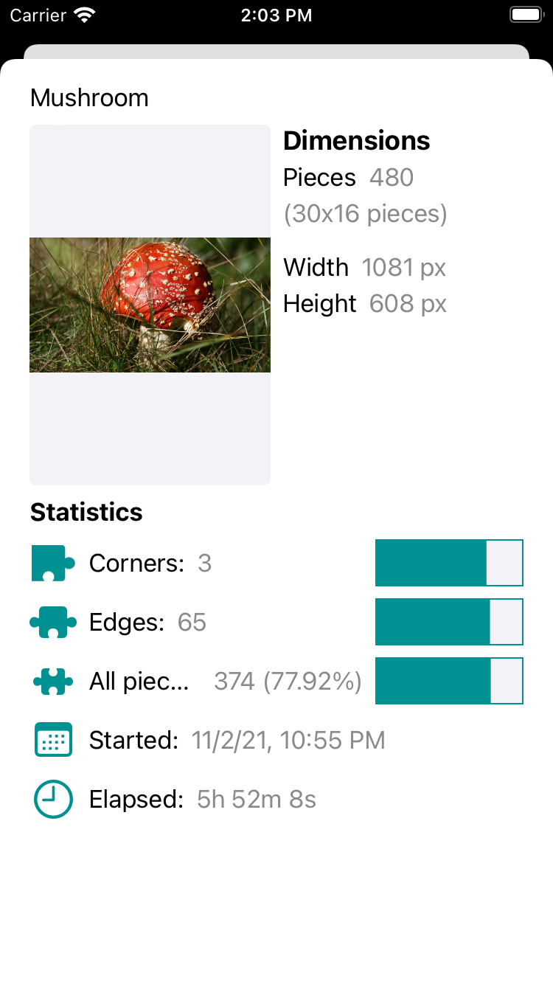The height and width of the screenshot is (984, 553).
Task: Open the mushroom puzzle thumbnail image
Action: [150, 305]
